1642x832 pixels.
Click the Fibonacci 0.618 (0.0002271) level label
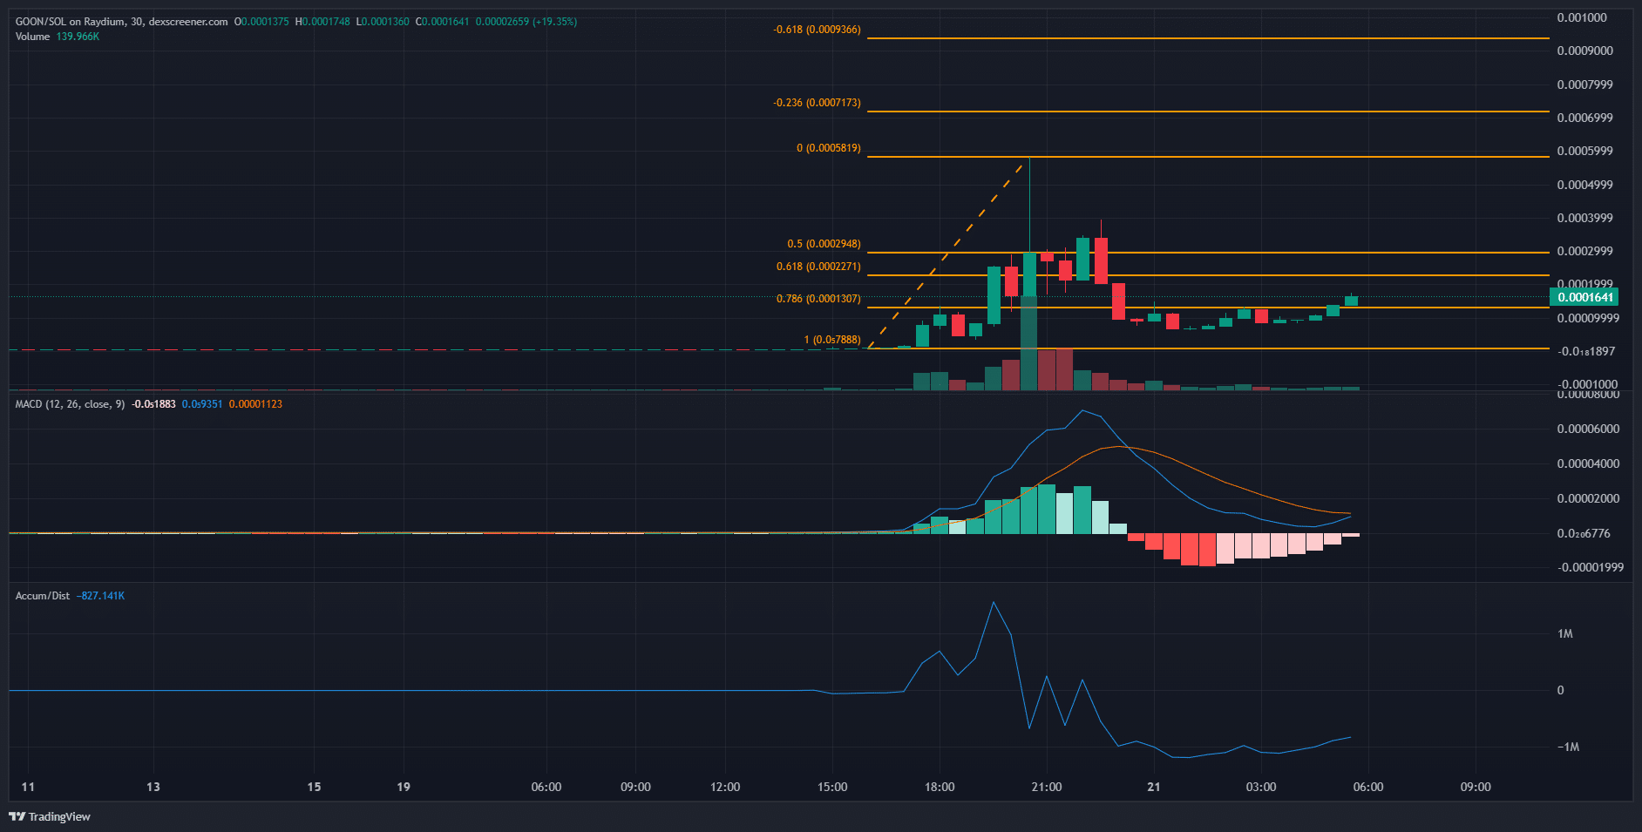[x=818, y=267]
